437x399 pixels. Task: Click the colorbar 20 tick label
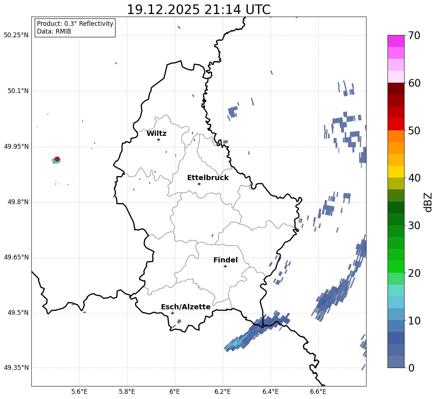click(x=414, y=273)
